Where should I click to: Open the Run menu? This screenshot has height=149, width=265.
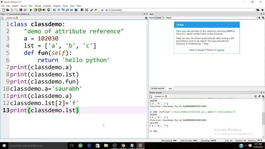(x=31, y=6)
